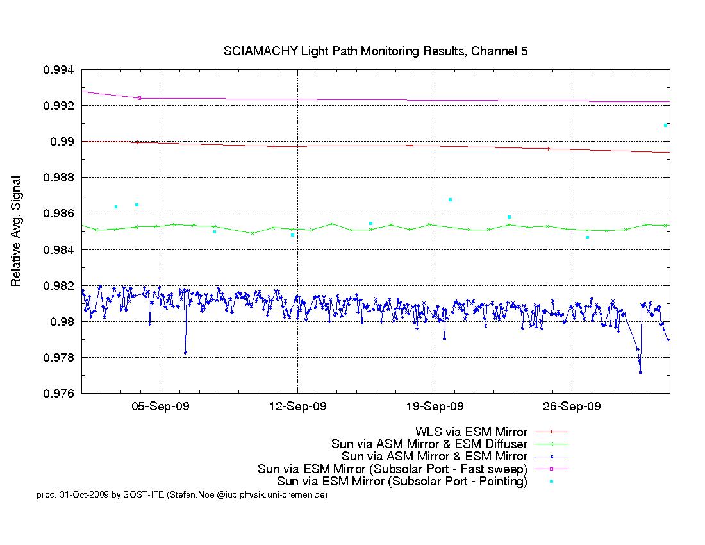This screenshot has width=705, height=545.
Task: Click the 0.984 y-axis tick label
Action: click(x=58, y=250)
